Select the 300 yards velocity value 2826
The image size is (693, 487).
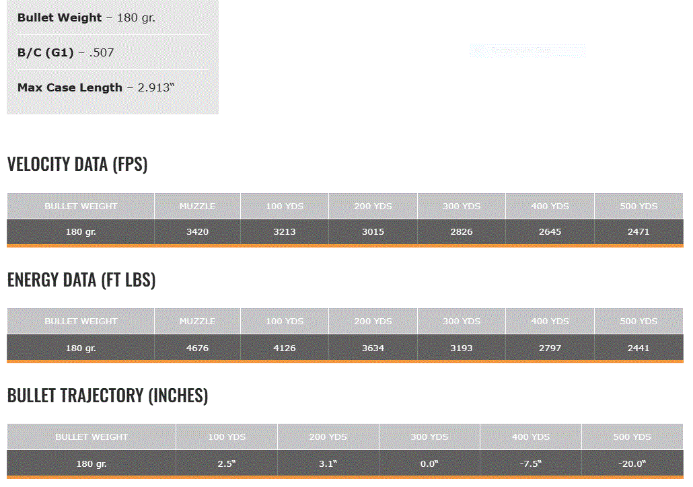462,232
